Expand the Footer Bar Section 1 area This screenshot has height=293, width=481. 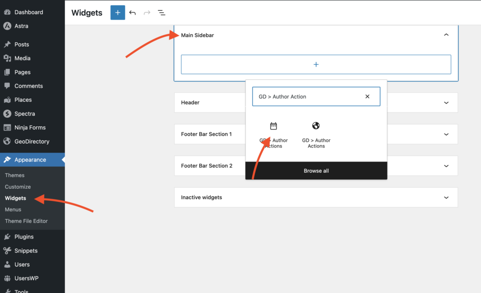coord(446,134)
